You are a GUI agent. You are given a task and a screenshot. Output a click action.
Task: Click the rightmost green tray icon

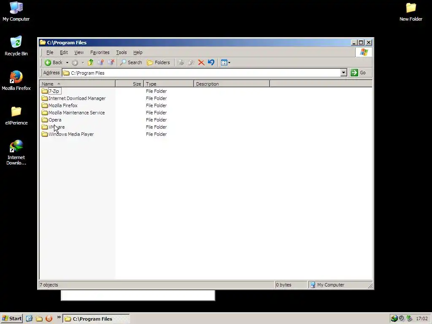point(409,319)
